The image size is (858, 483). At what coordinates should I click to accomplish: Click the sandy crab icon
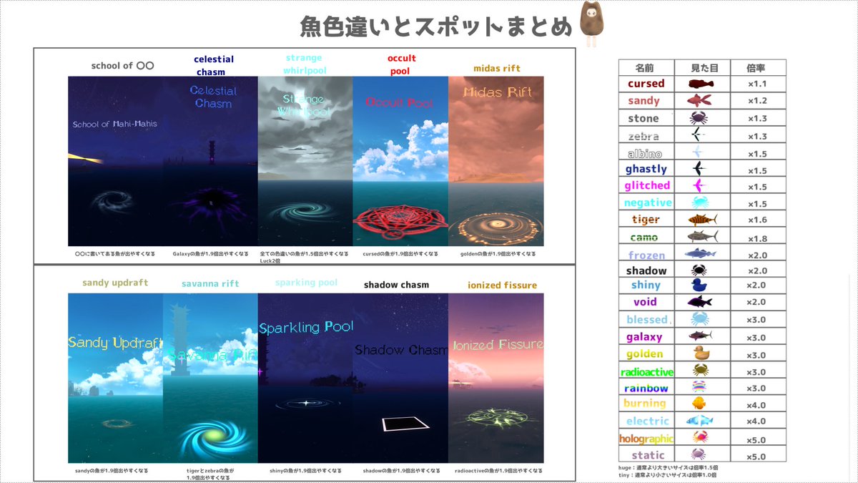click(x=701, y=100)
